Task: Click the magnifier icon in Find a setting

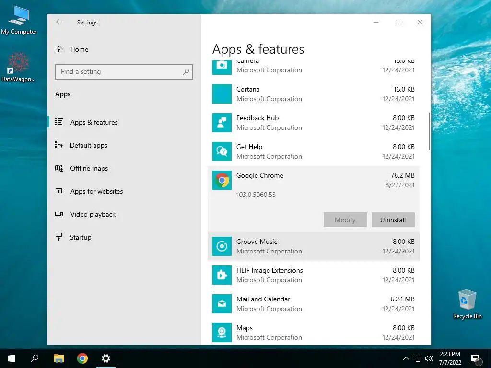Action: 186,72
